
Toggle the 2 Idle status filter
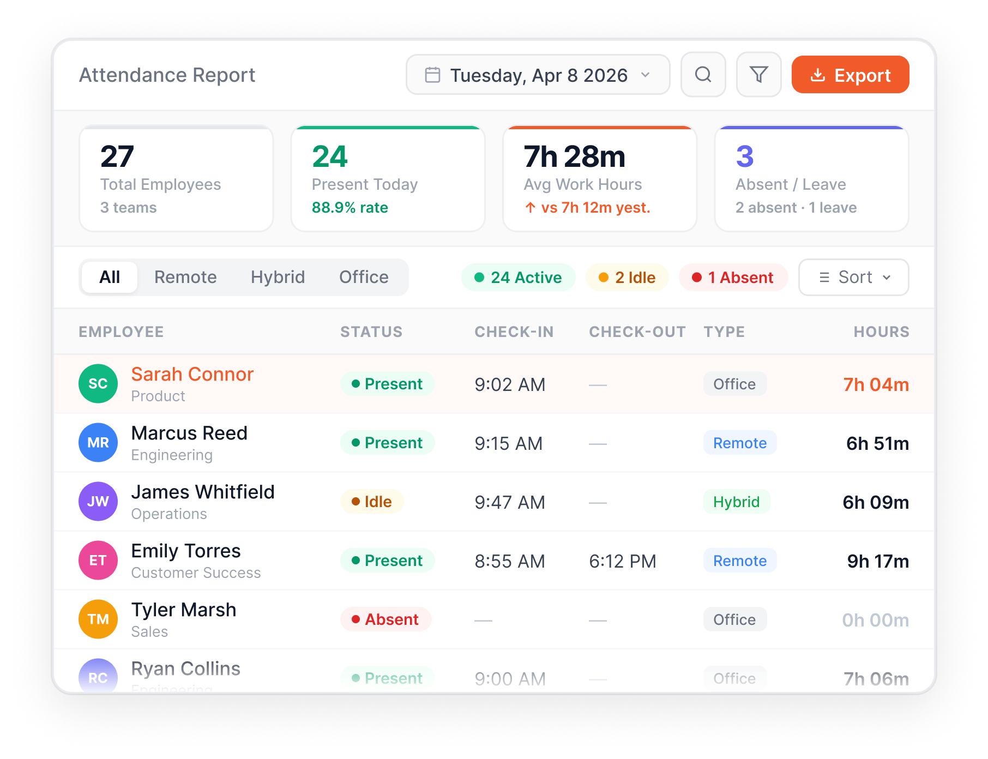point(626,277)
